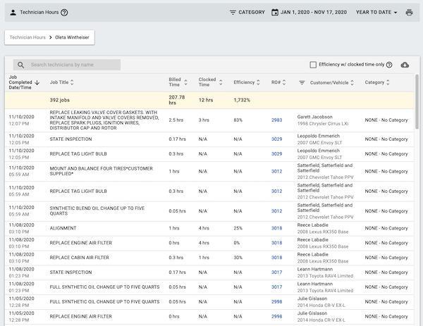Select 25% efficiency in ALIGNMENT row

(238, 228)
